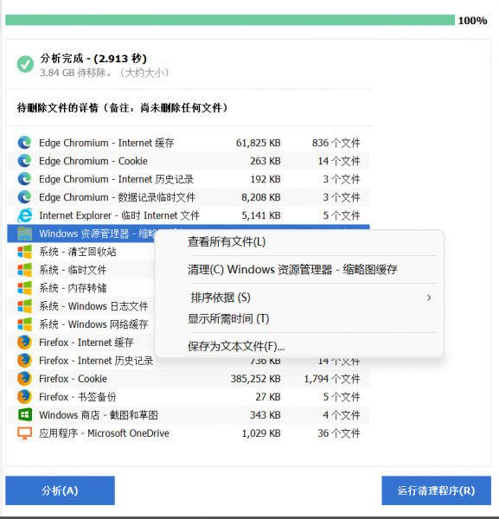
Task: Click the 836 个文件 count
Action: (336, 143)
